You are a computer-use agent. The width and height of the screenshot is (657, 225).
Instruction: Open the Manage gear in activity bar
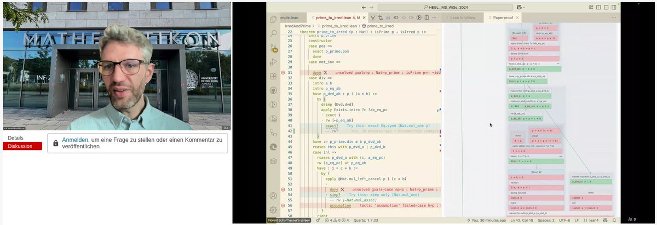(273, 210)
